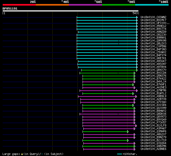Image resolution: width=171 pixels, height=156 pixels.
Task: Select the UniRef100_B9YQ49 label
Action: [x=153, y=120]
